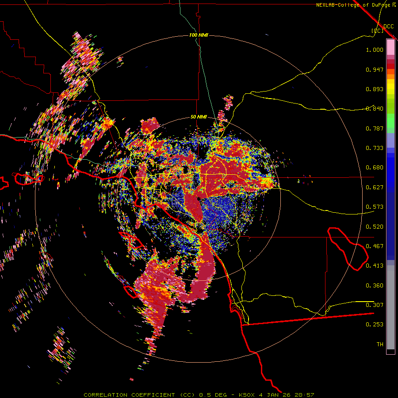398x398 pixels.
Task: Click the black radar site dot at center
Action: [199, 199]
